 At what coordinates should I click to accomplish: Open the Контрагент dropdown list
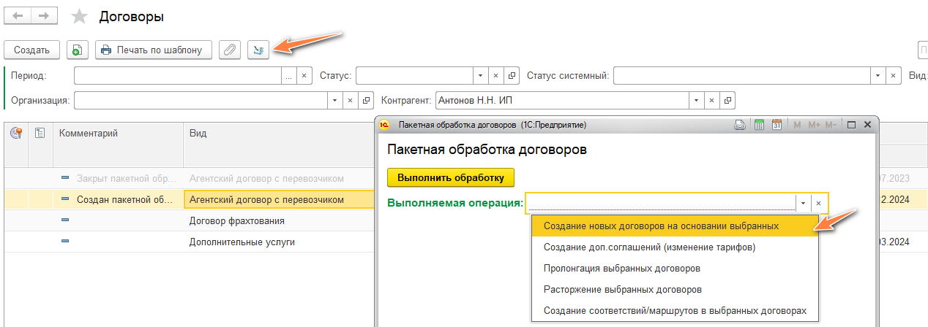tap(695, 100)
